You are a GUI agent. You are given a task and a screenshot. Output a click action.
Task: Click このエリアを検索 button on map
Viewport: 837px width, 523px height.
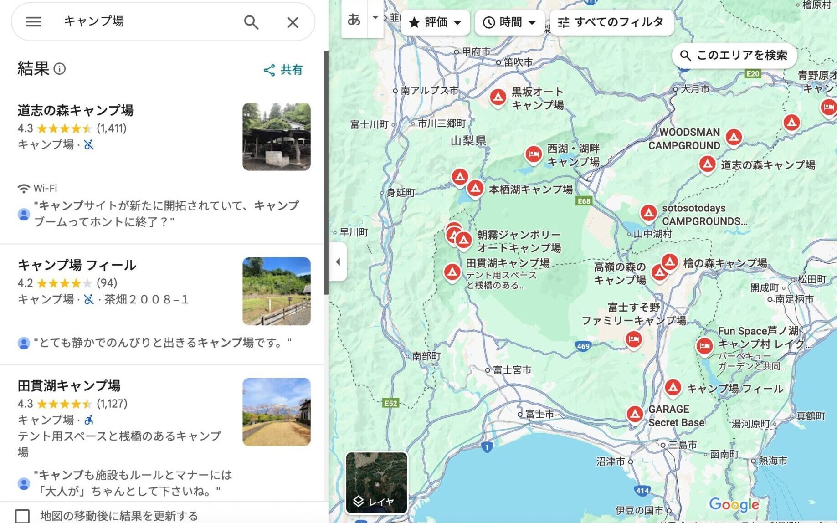(734, 56)
